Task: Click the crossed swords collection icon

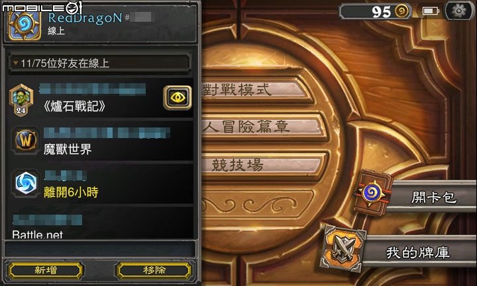Action: pos(343,248)
